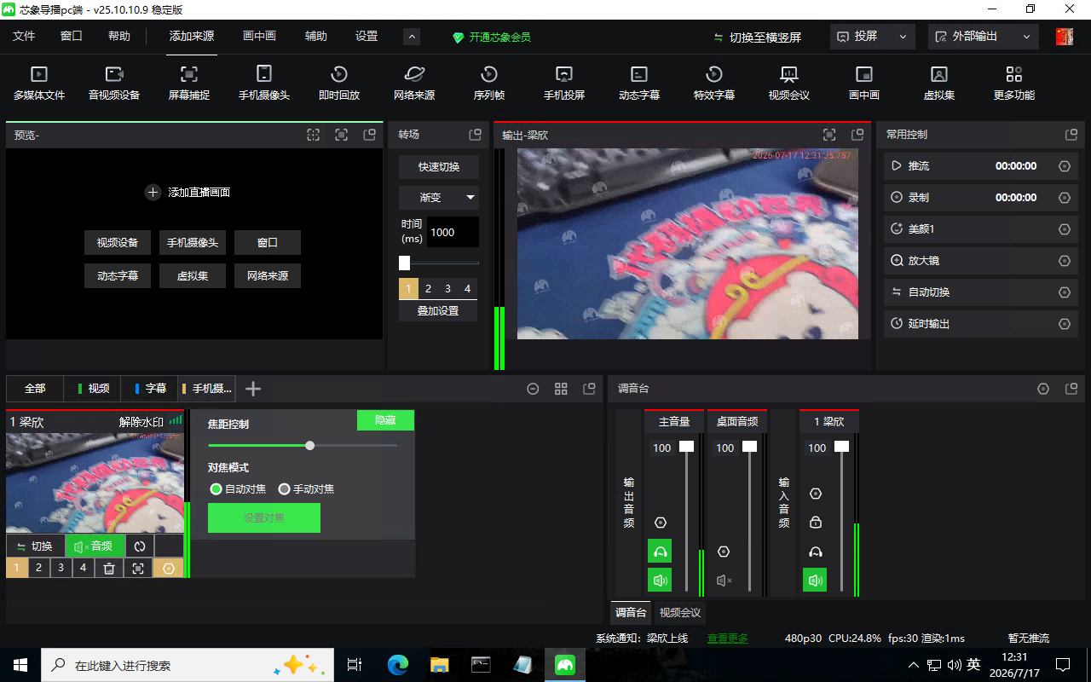Open File Explorer from the taskbar
Screen dimensions: 1091x682
pyautogui.click(x=439, y=665)
